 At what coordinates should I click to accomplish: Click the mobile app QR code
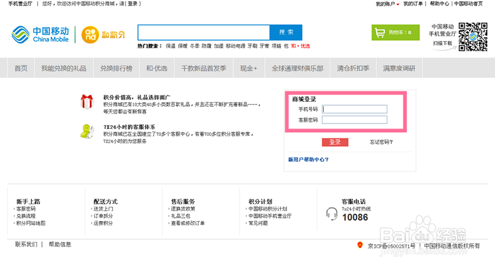[x=473, y=36]
